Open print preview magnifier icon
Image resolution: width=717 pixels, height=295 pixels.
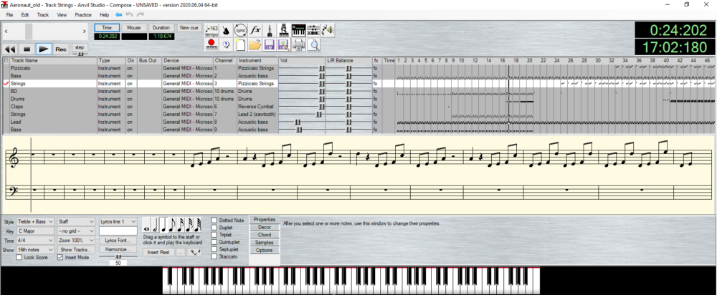pos(313,45)
